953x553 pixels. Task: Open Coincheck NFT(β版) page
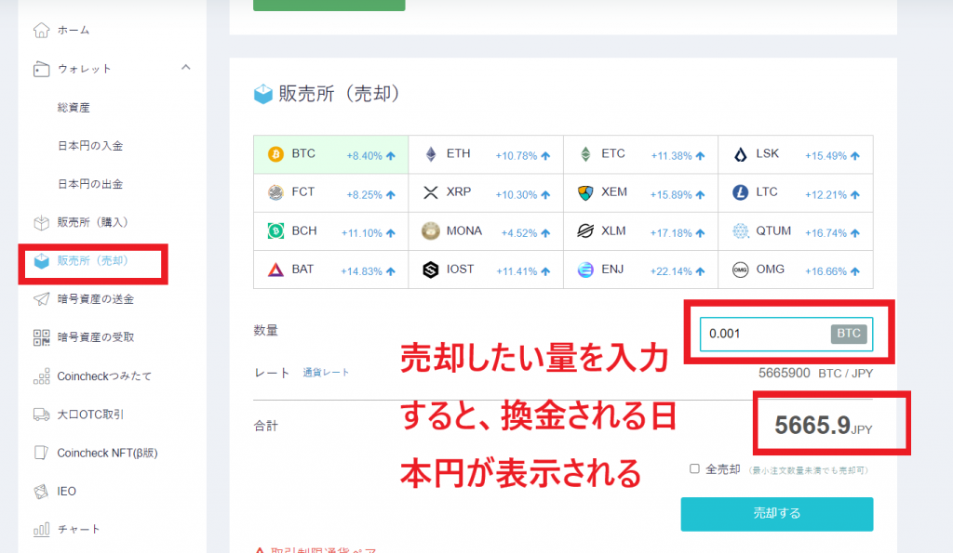108,453
